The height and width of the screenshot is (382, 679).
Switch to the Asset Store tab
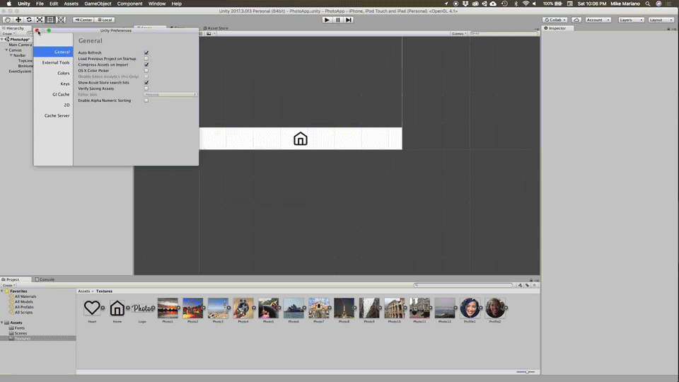[x=216, y=28]
